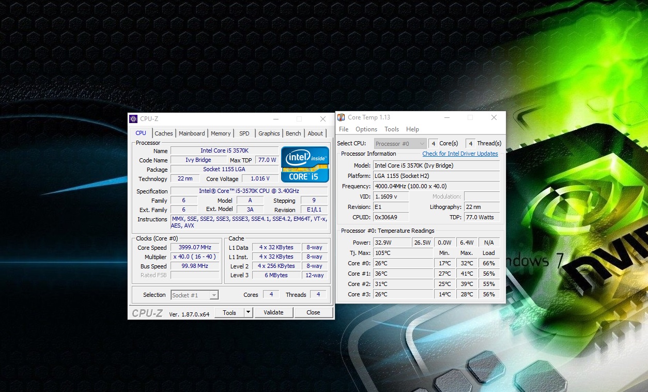Image resolution: width=648 pixels, height=392 pixels.
Task: Click the Core Speed value 3999.07 MHz
Action: [195, 247]
